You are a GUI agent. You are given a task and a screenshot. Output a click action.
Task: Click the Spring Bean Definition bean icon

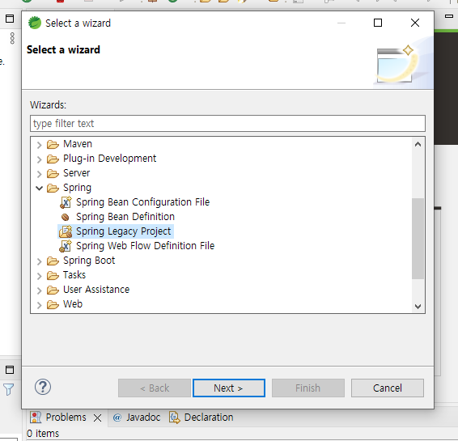[65, 218]
